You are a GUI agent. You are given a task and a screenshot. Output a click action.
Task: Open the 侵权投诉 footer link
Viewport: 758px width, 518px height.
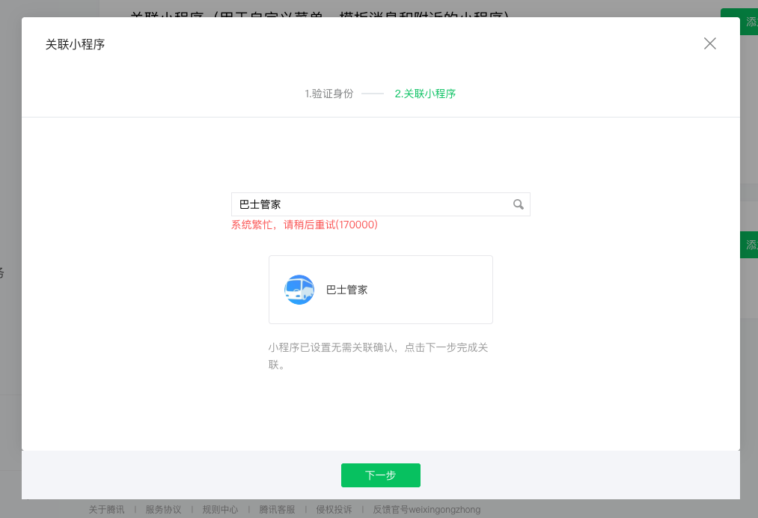(334, 510)
